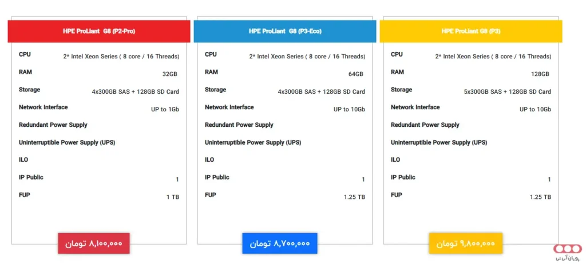The height and width of the screenshot is (264, 586).
Task: Click the storage value in the P2-Pro card
Action: click(x=135, y=92)
